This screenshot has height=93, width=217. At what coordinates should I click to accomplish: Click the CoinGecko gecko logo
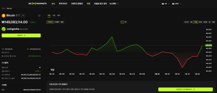4,29
